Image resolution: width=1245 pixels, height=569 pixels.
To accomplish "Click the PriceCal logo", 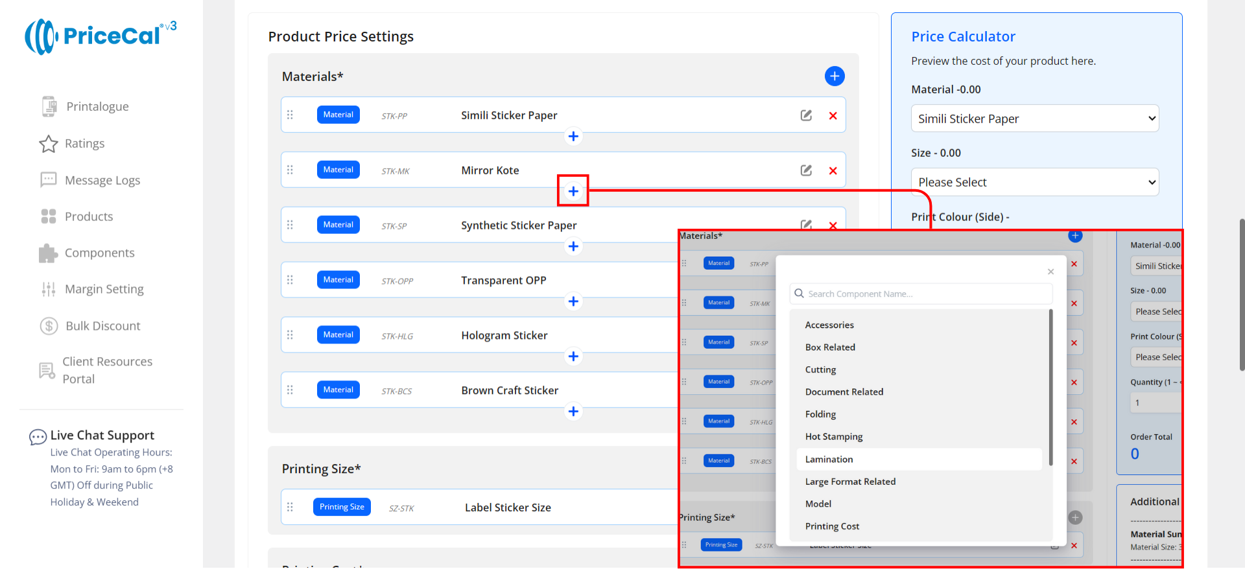I will point(101,36).
